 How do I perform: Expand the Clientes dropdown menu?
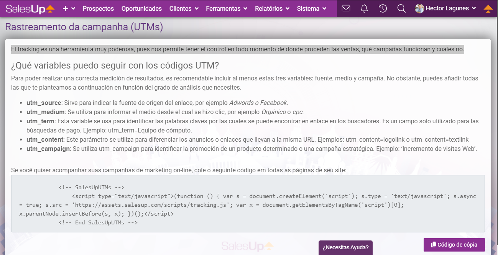click(184, 8)
